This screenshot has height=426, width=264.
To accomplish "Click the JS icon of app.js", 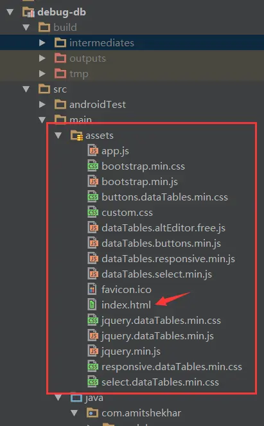I will 92,150.
